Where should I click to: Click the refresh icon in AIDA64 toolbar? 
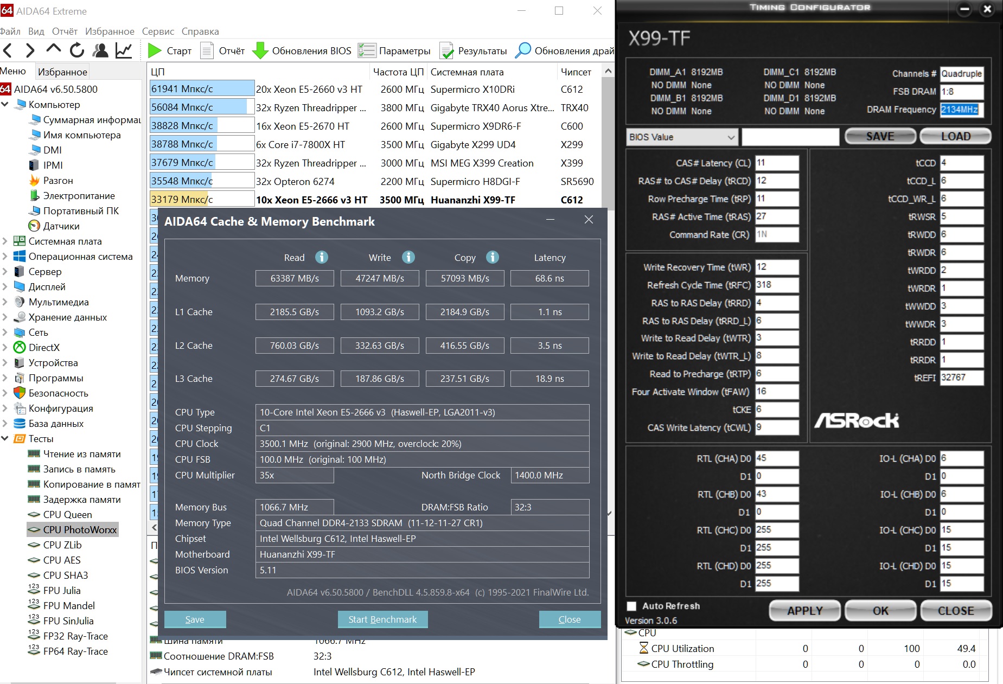77,50
